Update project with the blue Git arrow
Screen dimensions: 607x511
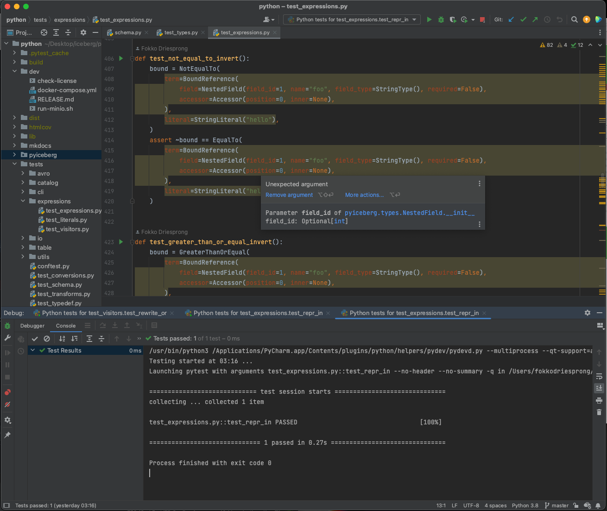(x=512, y=19)
